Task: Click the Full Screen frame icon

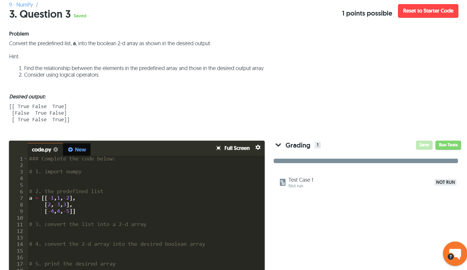Action: pyautogui.click(x=219, y=148)
